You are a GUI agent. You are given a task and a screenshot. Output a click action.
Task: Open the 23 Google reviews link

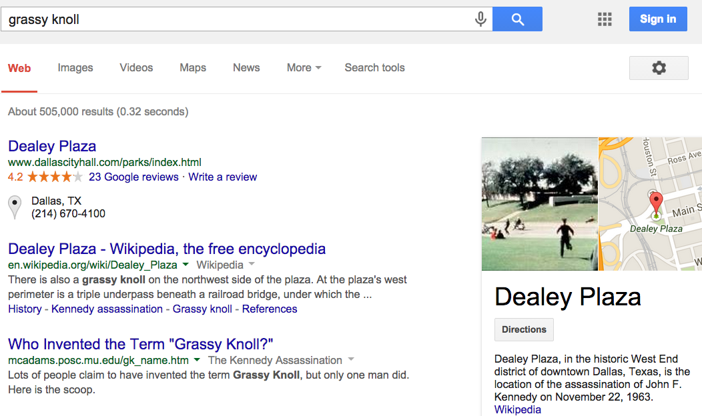point(133,177)
